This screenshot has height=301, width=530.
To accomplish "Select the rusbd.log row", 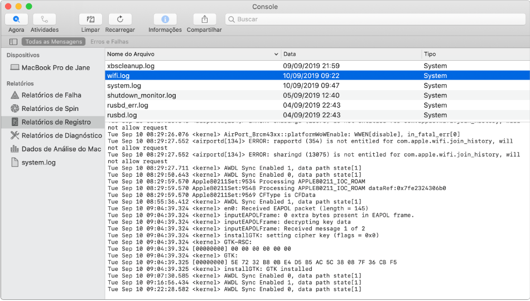I will coord(317,115).
